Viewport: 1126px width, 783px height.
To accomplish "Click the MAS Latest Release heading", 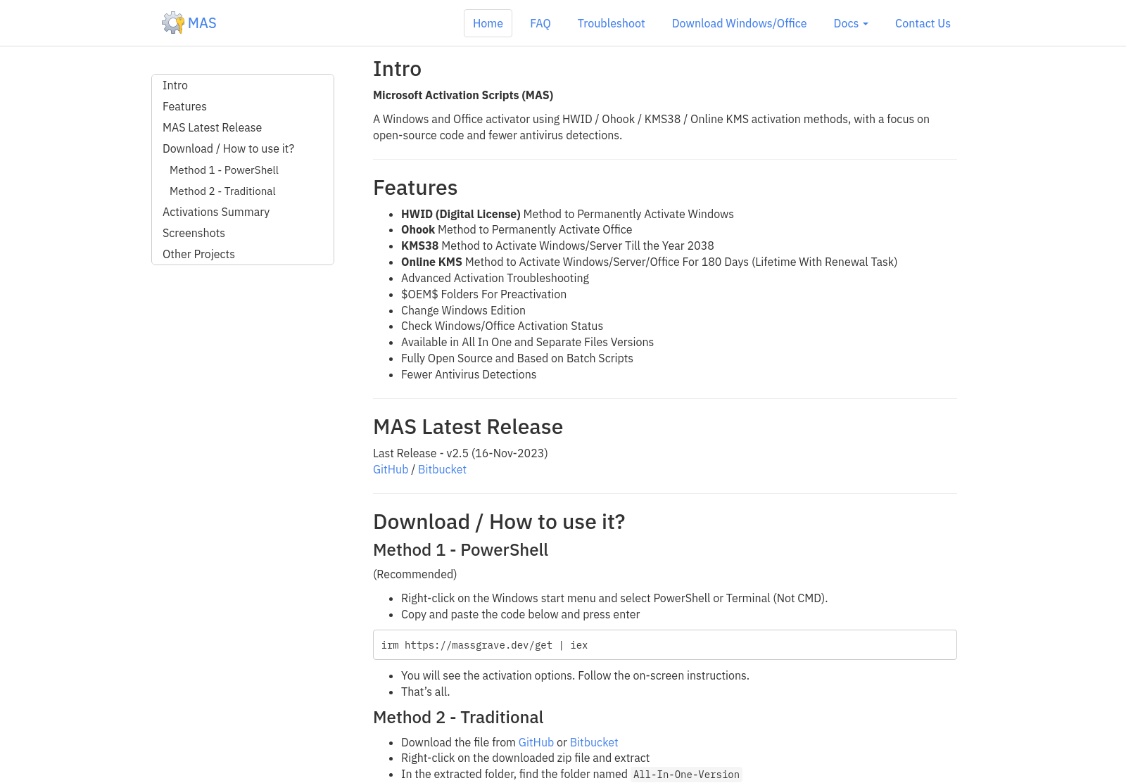I will click(468, 427).
